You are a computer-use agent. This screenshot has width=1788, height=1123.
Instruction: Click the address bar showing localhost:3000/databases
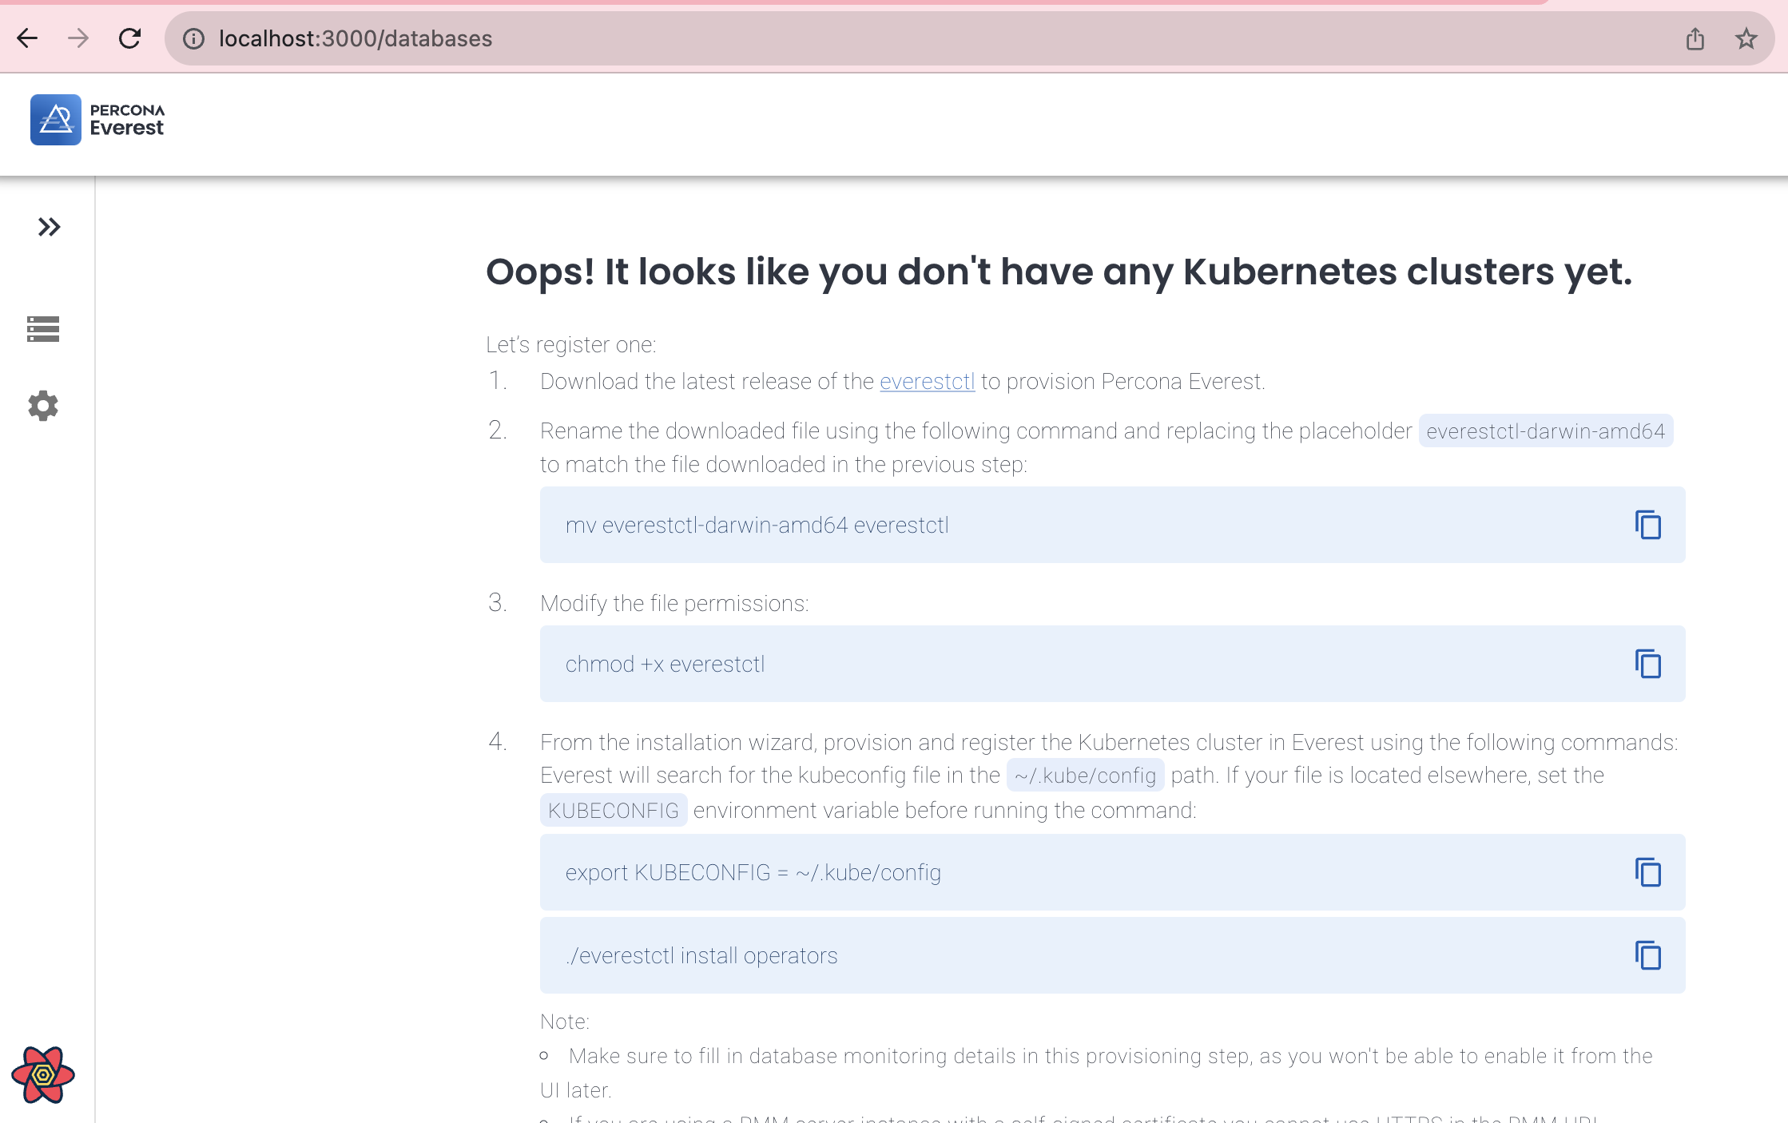click(x=927, y=38)
